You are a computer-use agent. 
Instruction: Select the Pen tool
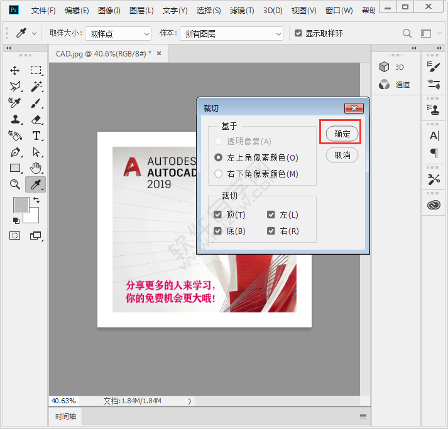pos(15,152)
